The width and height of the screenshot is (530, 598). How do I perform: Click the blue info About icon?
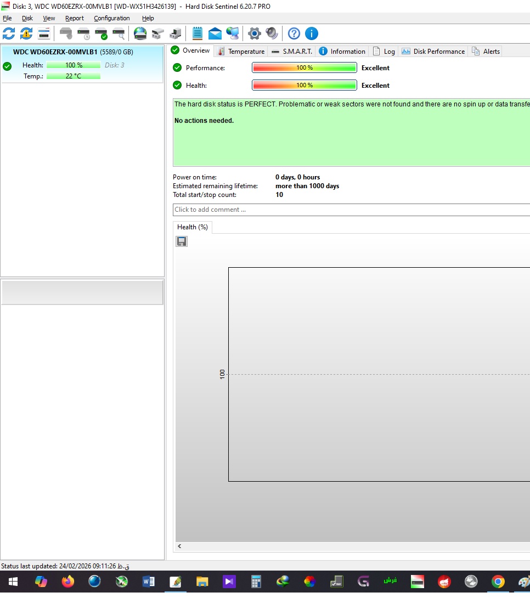[x=312, y=33]
